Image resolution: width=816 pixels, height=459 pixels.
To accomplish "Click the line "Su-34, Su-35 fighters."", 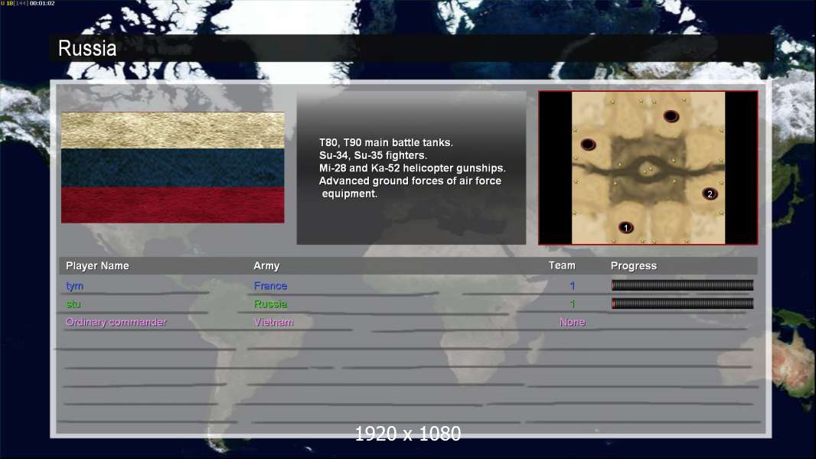I will tap(373, 155).
